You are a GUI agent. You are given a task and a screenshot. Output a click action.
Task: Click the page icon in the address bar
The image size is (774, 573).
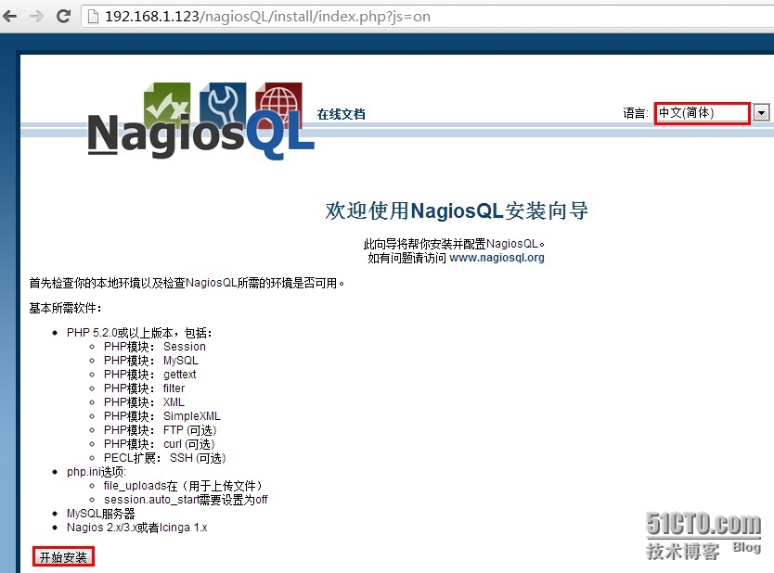92,17
